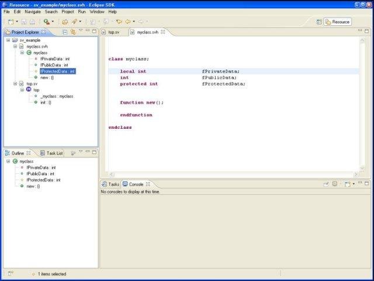Click the back navigation arrow icon
The height and width of the screenshot is (281, 374).
click(128, 22)
